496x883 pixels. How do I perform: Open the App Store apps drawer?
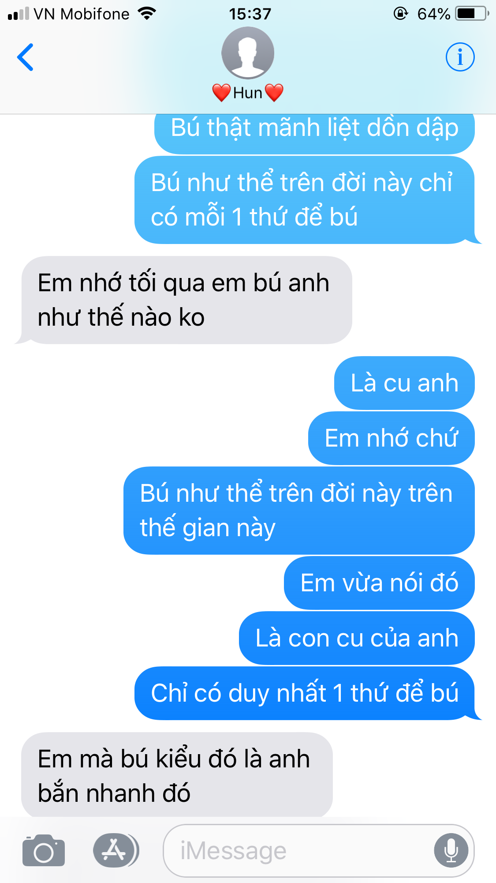116,850
